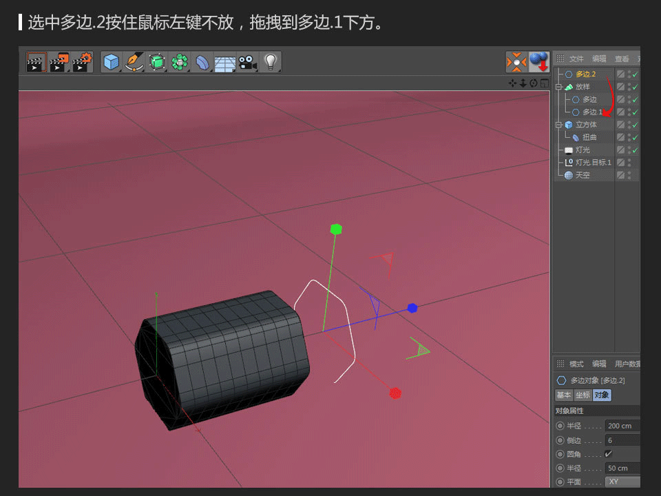The height and width of the screenshot is (496, 661).
Task: Click the visibility dots next to 立方体
Action: (x=628, y=125)
